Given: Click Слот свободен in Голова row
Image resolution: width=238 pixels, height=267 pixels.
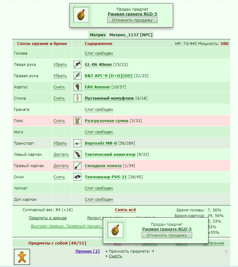Looking at the screenshot, I should 99,53.
